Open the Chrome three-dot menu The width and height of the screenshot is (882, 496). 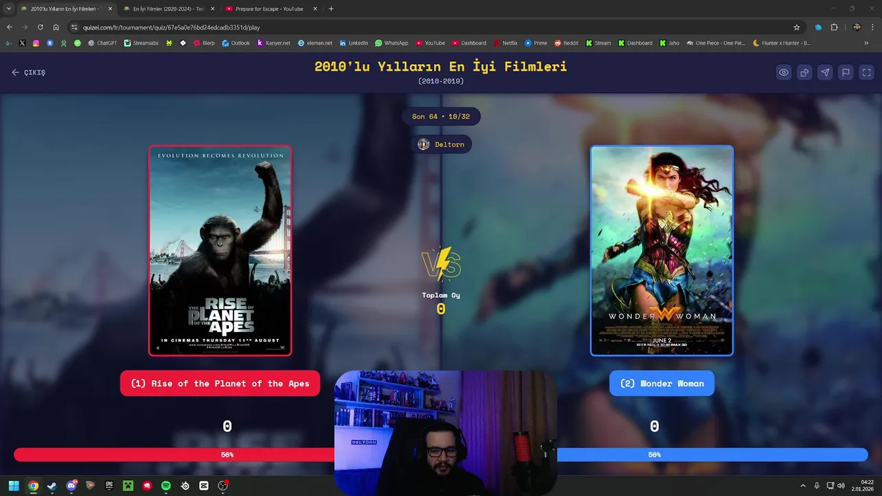pyautogui.click(x=872, y=28)
